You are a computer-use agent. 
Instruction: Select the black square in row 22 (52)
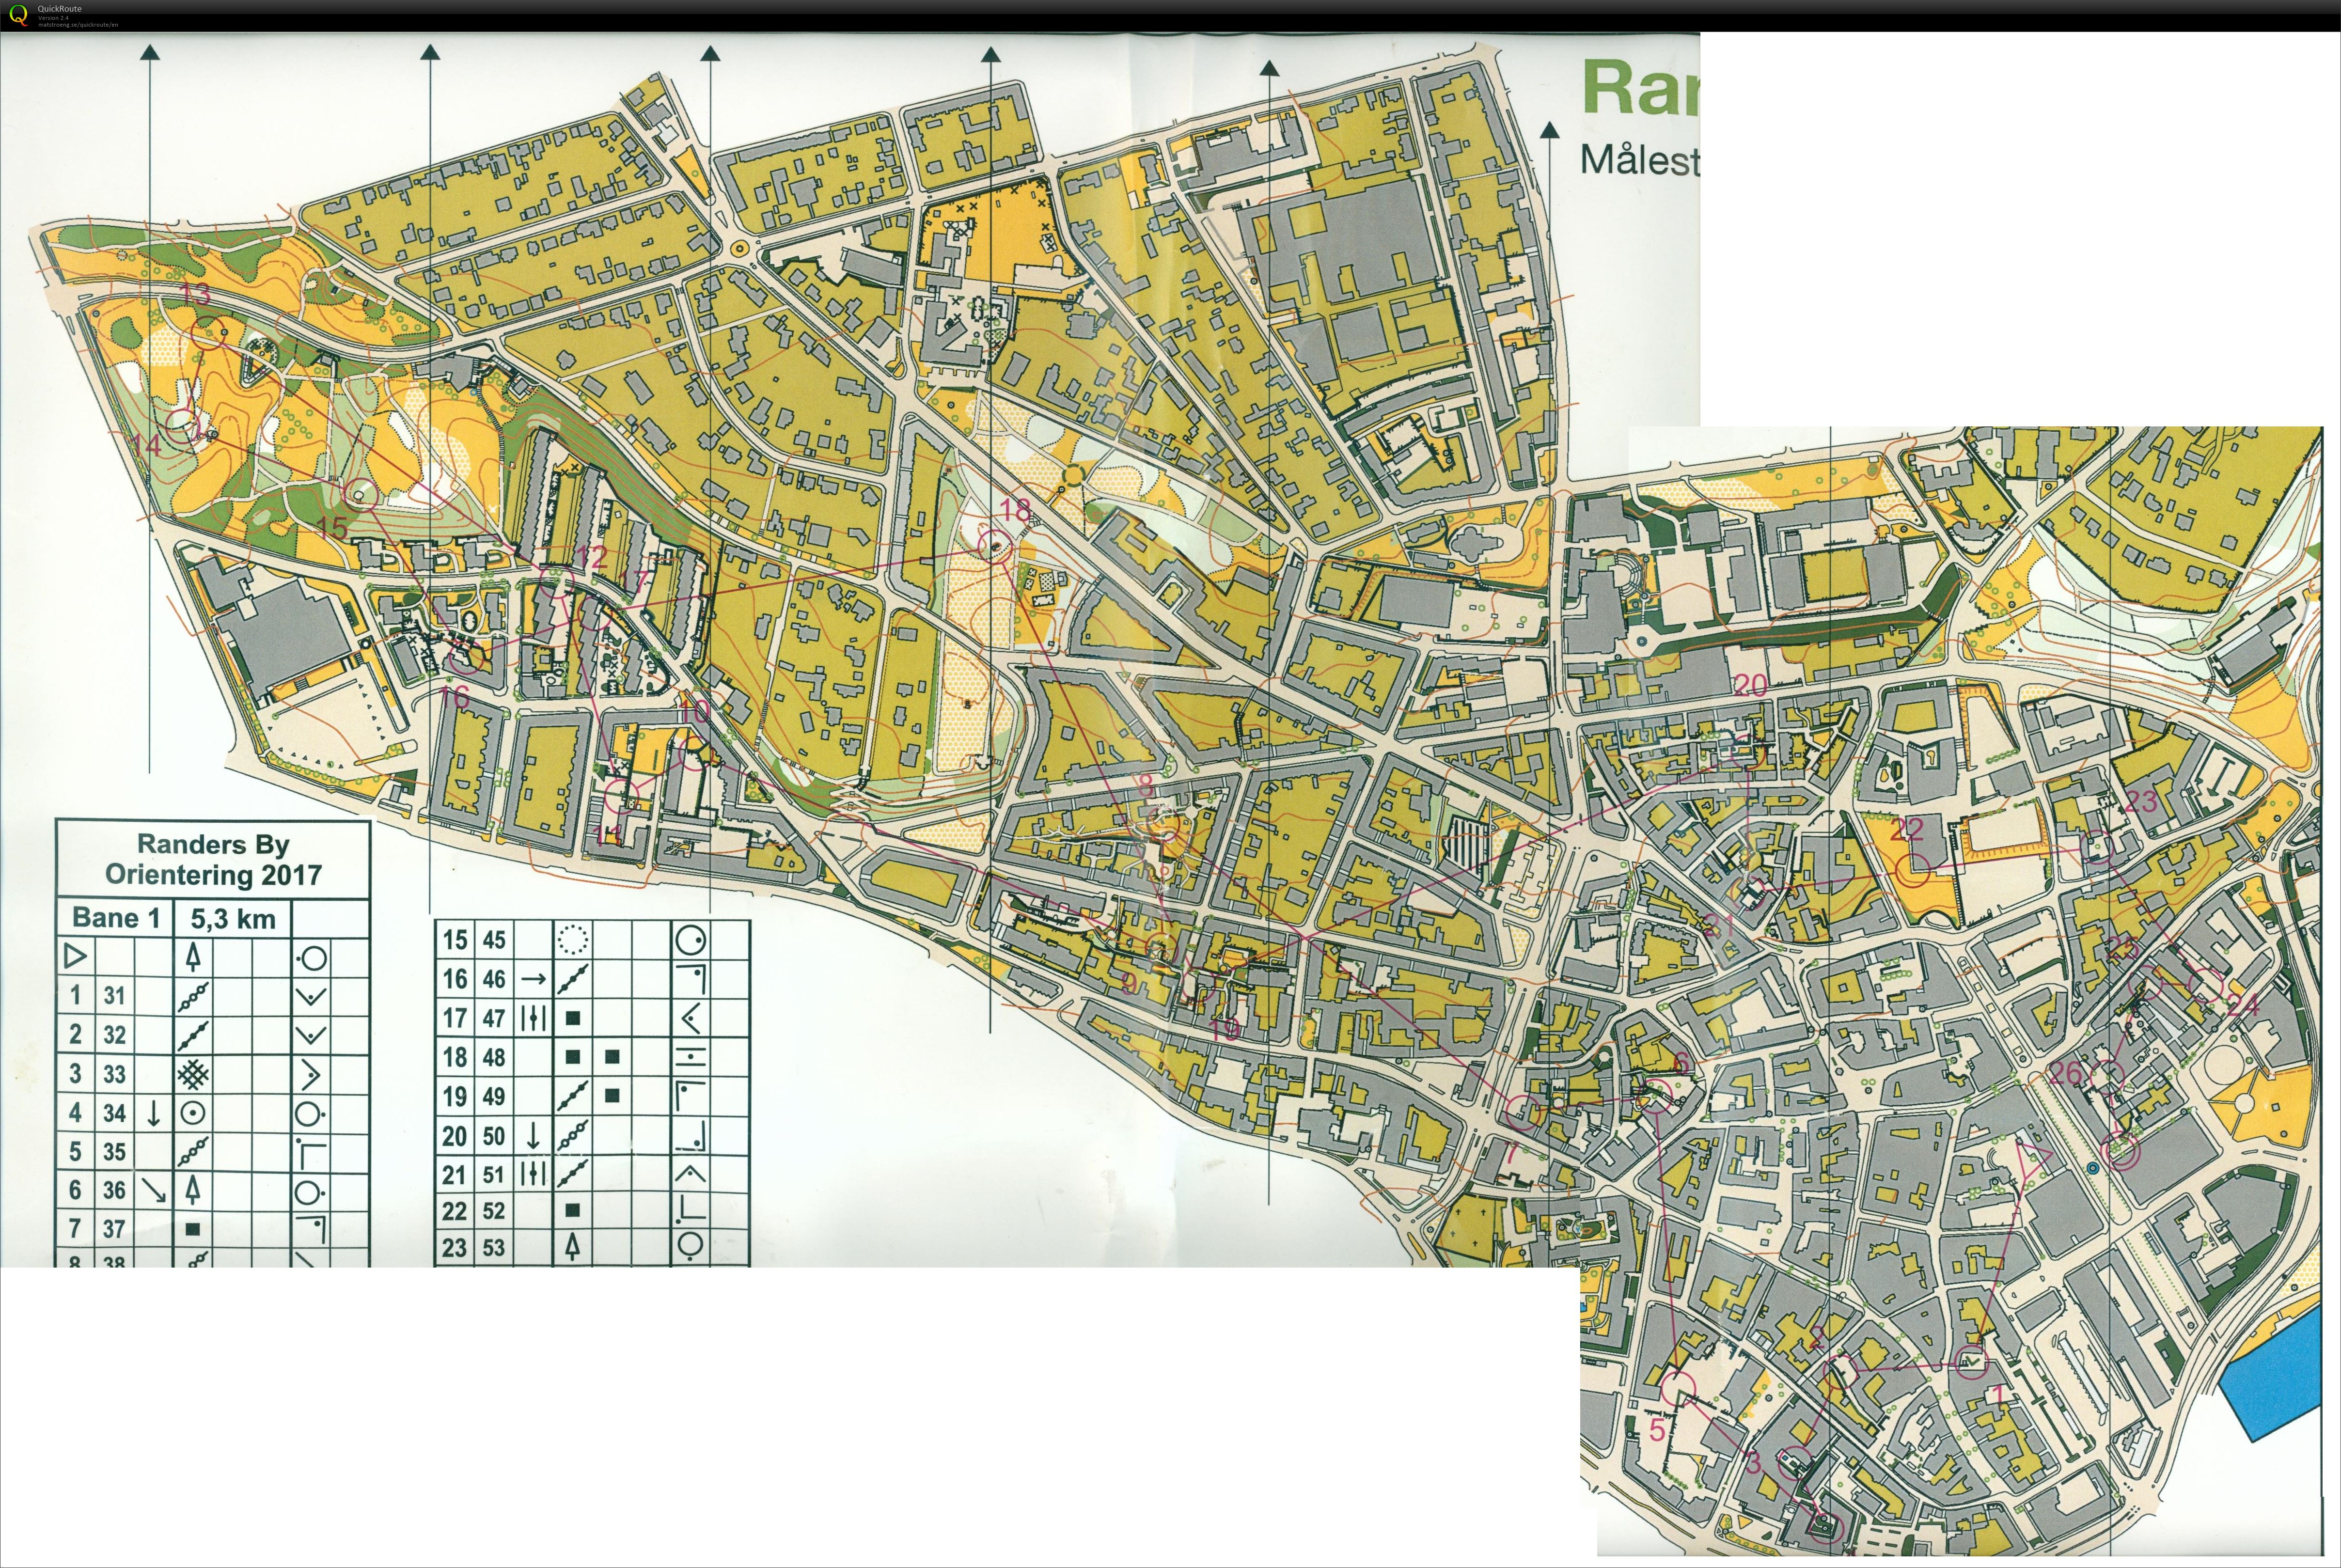[572, 1211]
